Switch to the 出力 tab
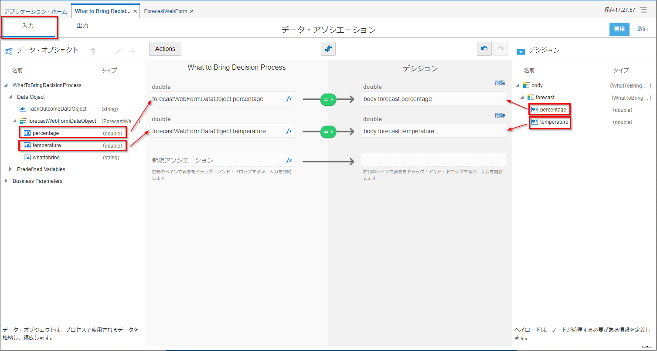 click(82, 26)
